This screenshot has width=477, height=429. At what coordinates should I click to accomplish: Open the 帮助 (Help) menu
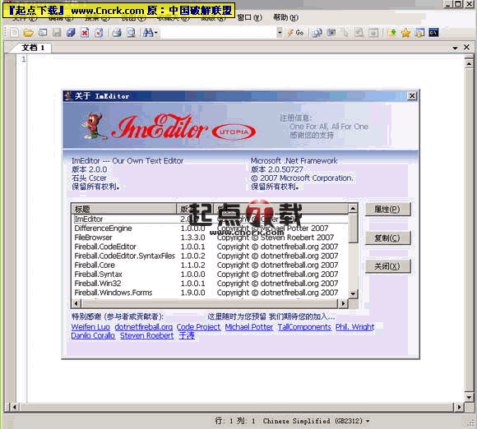point(285,17)
